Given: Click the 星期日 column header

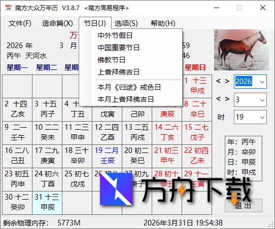Looking at the screenshot, I should click(195, 67).
